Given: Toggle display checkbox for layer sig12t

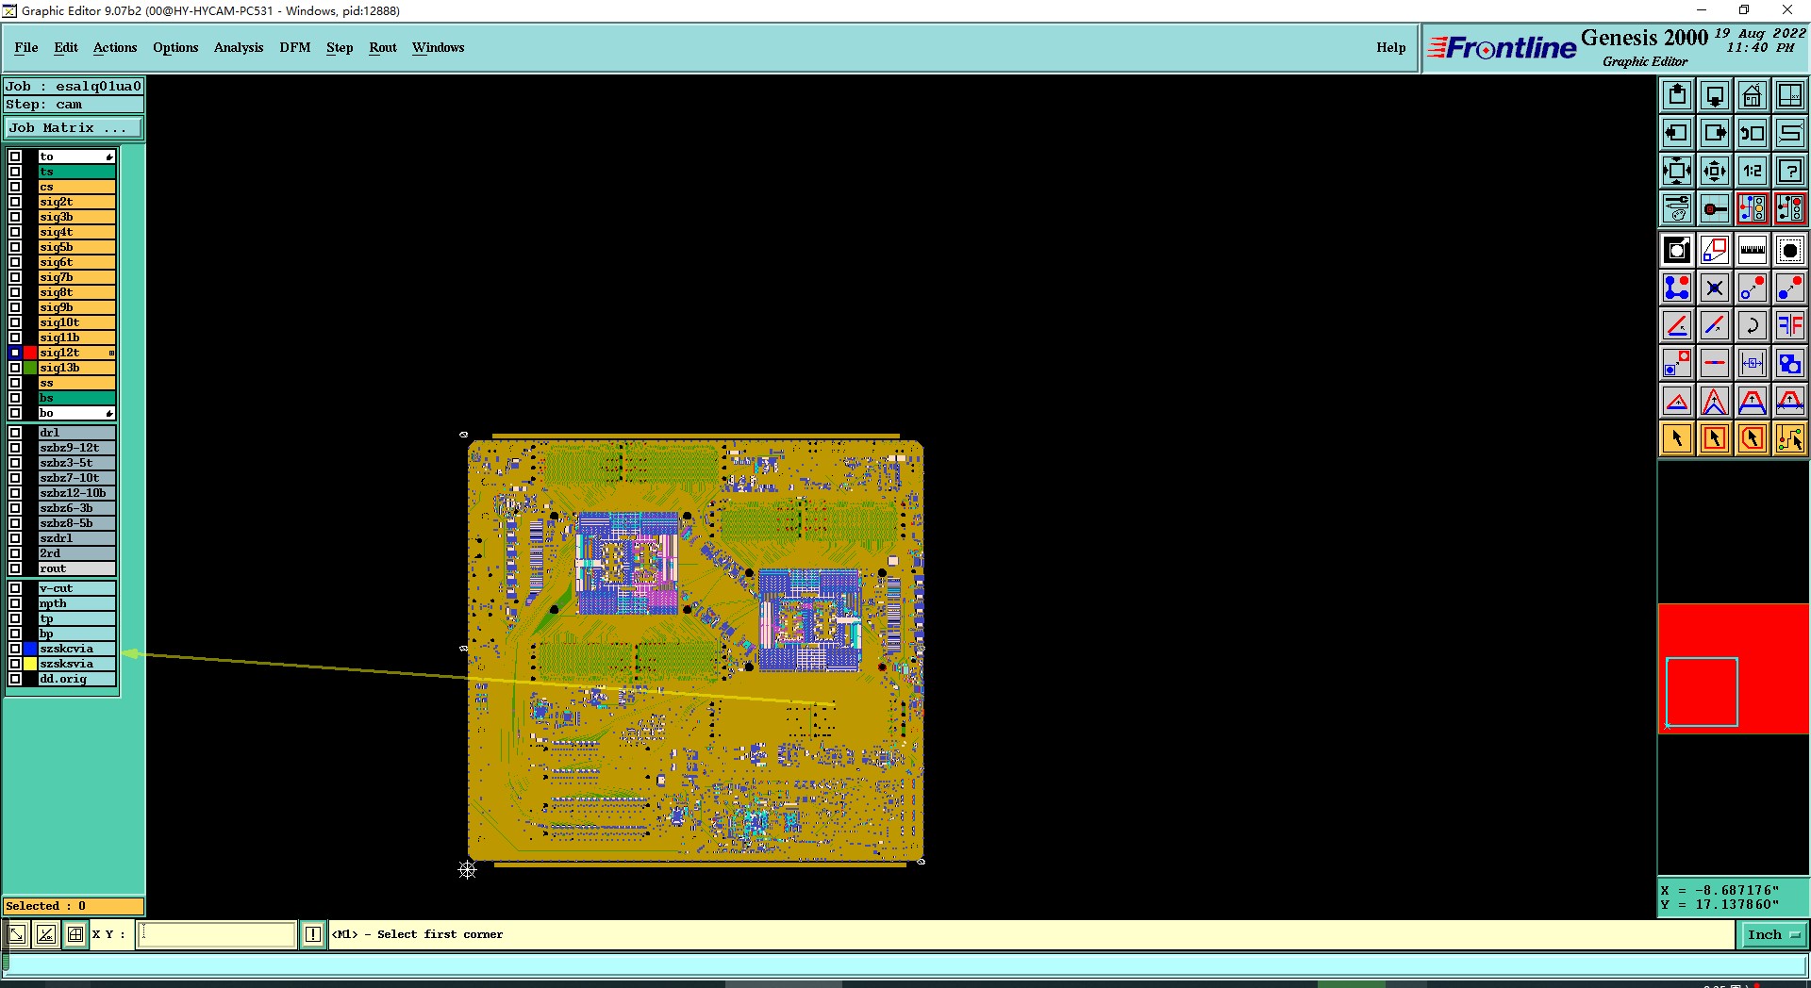Looking at the screenshot, I should [x=15, y=353].
